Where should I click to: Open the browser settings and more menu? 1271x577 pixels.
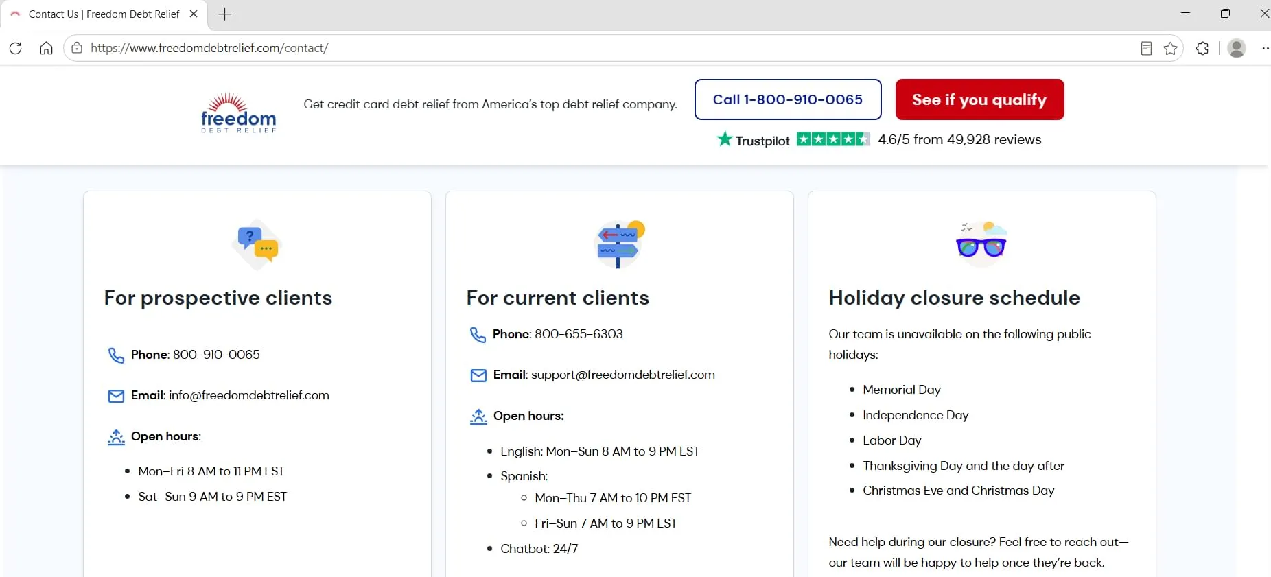tap(1265, 48)
